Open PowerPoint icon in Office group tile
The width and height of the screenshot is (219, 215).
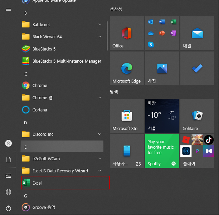click(x=162, y=33)
